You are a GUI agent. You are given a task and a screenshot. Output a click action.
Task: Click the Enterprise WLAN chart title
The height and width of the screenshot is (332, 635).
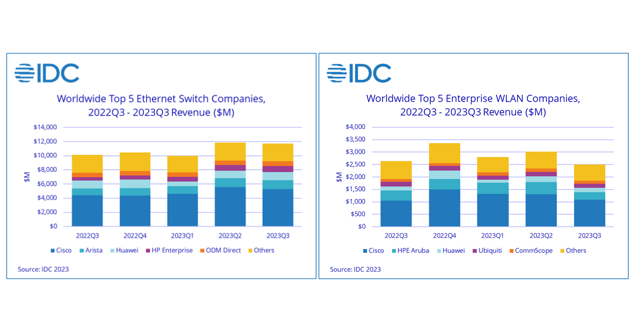pos(473,105)
